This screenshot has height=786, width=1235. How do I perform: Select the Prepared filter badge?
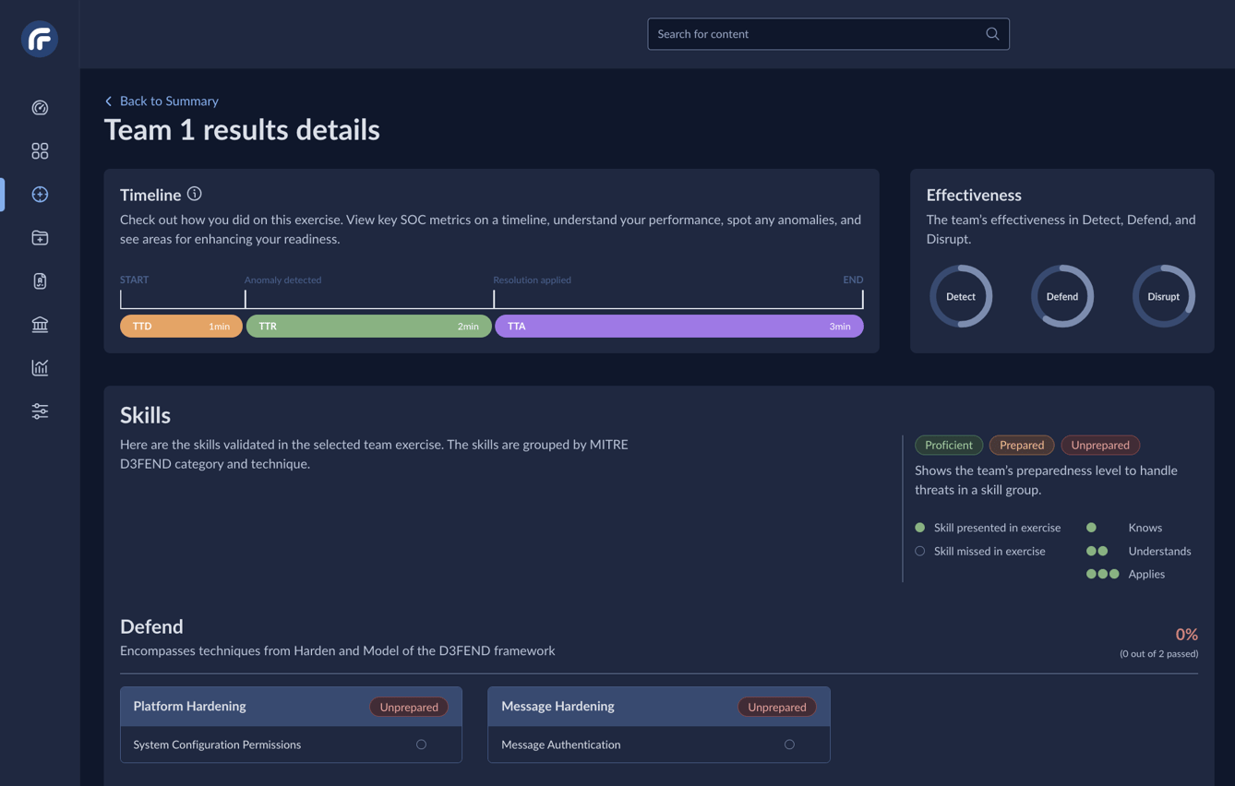1021,445
